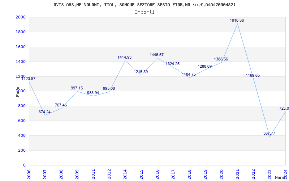Select the 1169.65 data label

(x=253, y=76)
